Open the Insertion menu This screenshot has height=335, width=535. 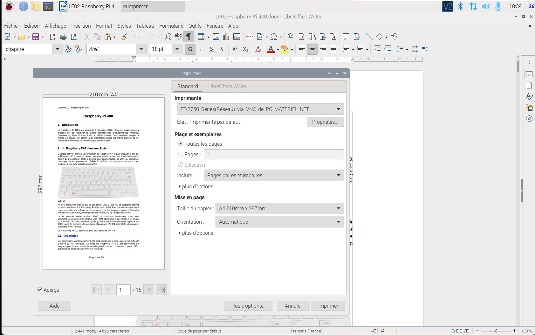(x=81, y=26)
